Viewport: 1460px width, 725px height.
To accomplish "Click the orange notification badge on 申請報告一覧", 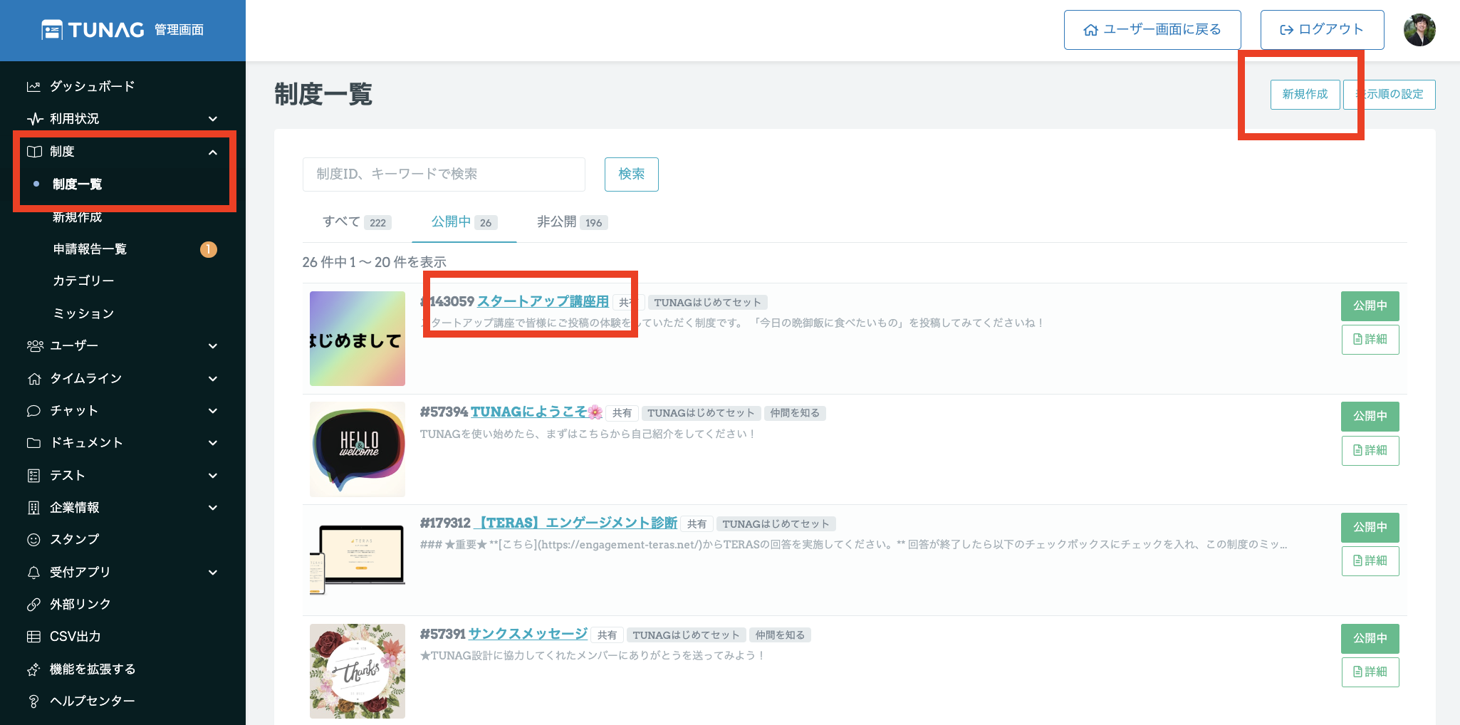I will tap(208, 249).
